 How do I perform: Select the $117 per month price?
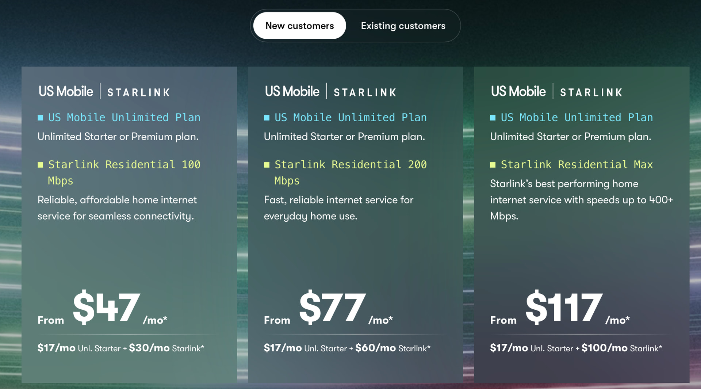(x=564, y=308)
